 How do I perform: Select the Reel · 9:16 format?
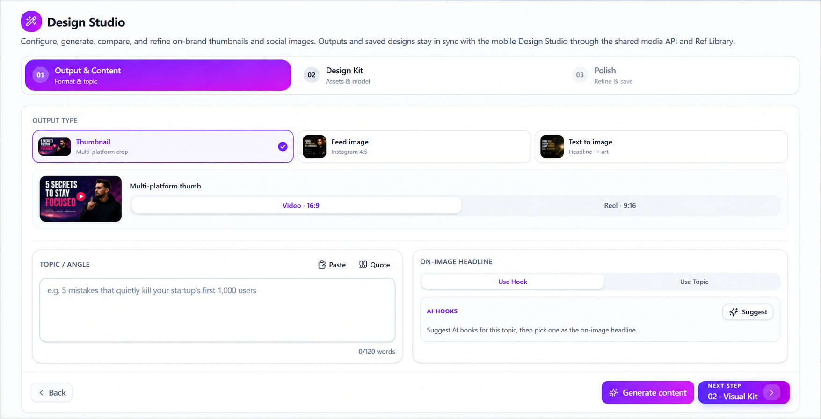coord(620,205)
